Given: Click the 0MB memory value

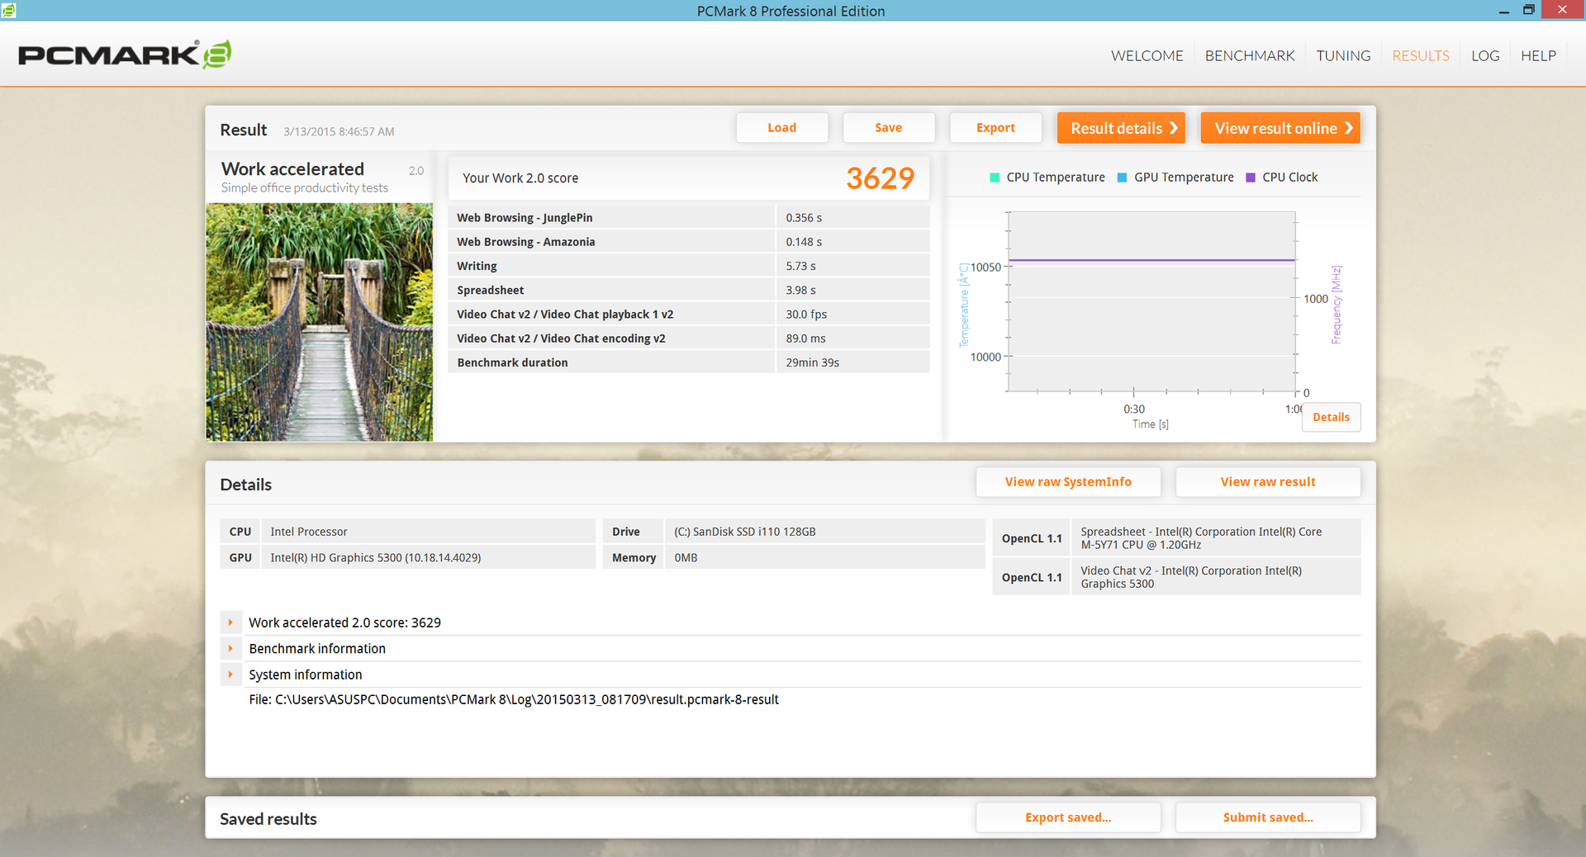Looking at the screenshot, I should click(x=686, y=557).
